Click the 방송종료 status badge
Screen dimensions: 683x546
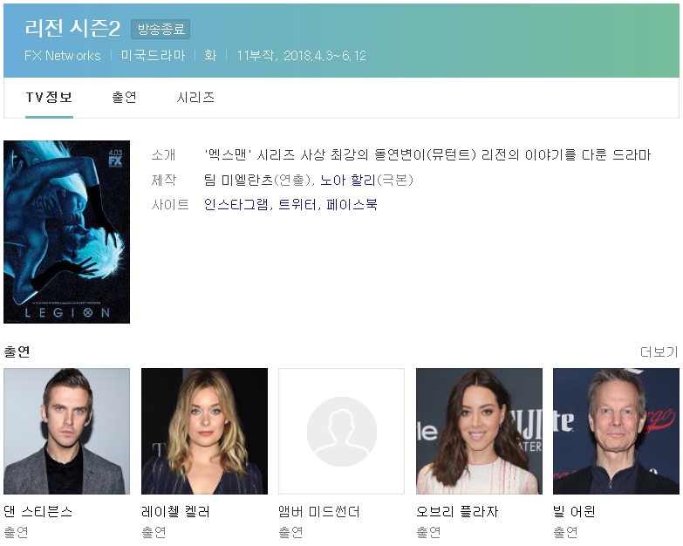coord(161,30)
